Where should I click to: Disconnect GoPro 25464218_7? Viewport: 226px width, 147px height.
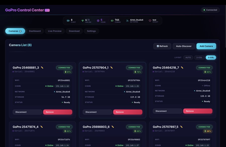(x=167, y=111)
